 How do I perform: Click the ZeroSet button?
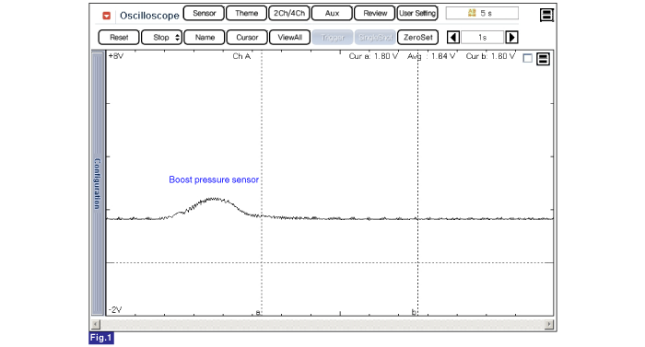click(417, 38)
